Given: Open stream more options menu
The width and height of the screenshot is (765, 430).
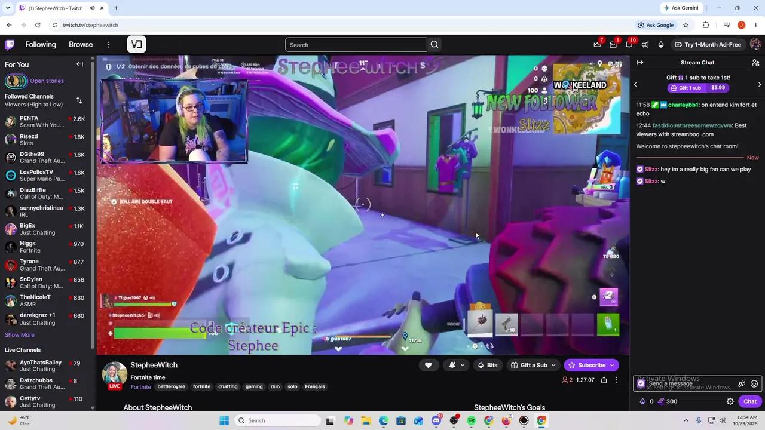Looking at the screenshot, I should 617,380.
